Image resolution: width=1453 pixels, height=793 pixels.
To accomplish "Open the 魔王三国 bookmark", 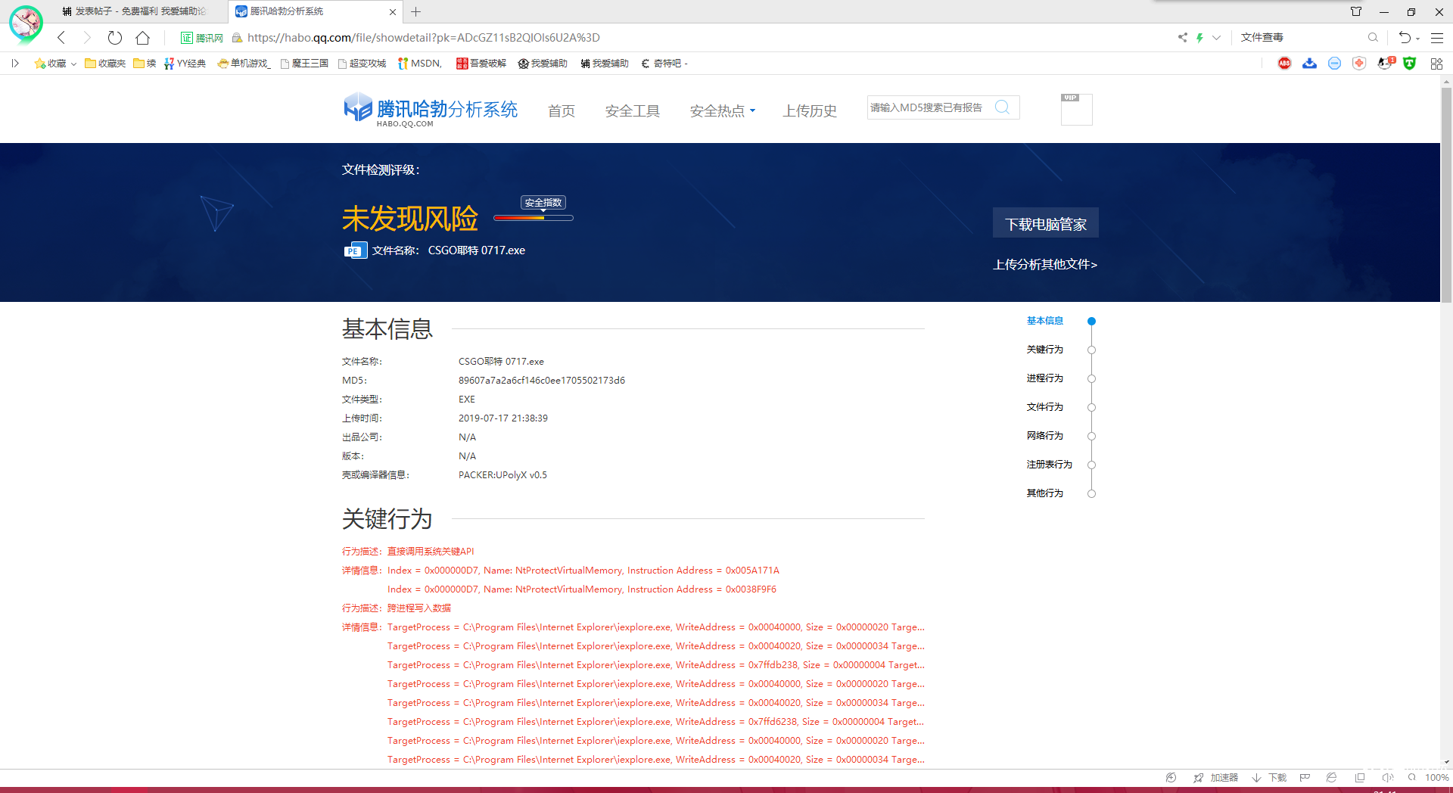I will pyautogui.click(x=304, y=64).
